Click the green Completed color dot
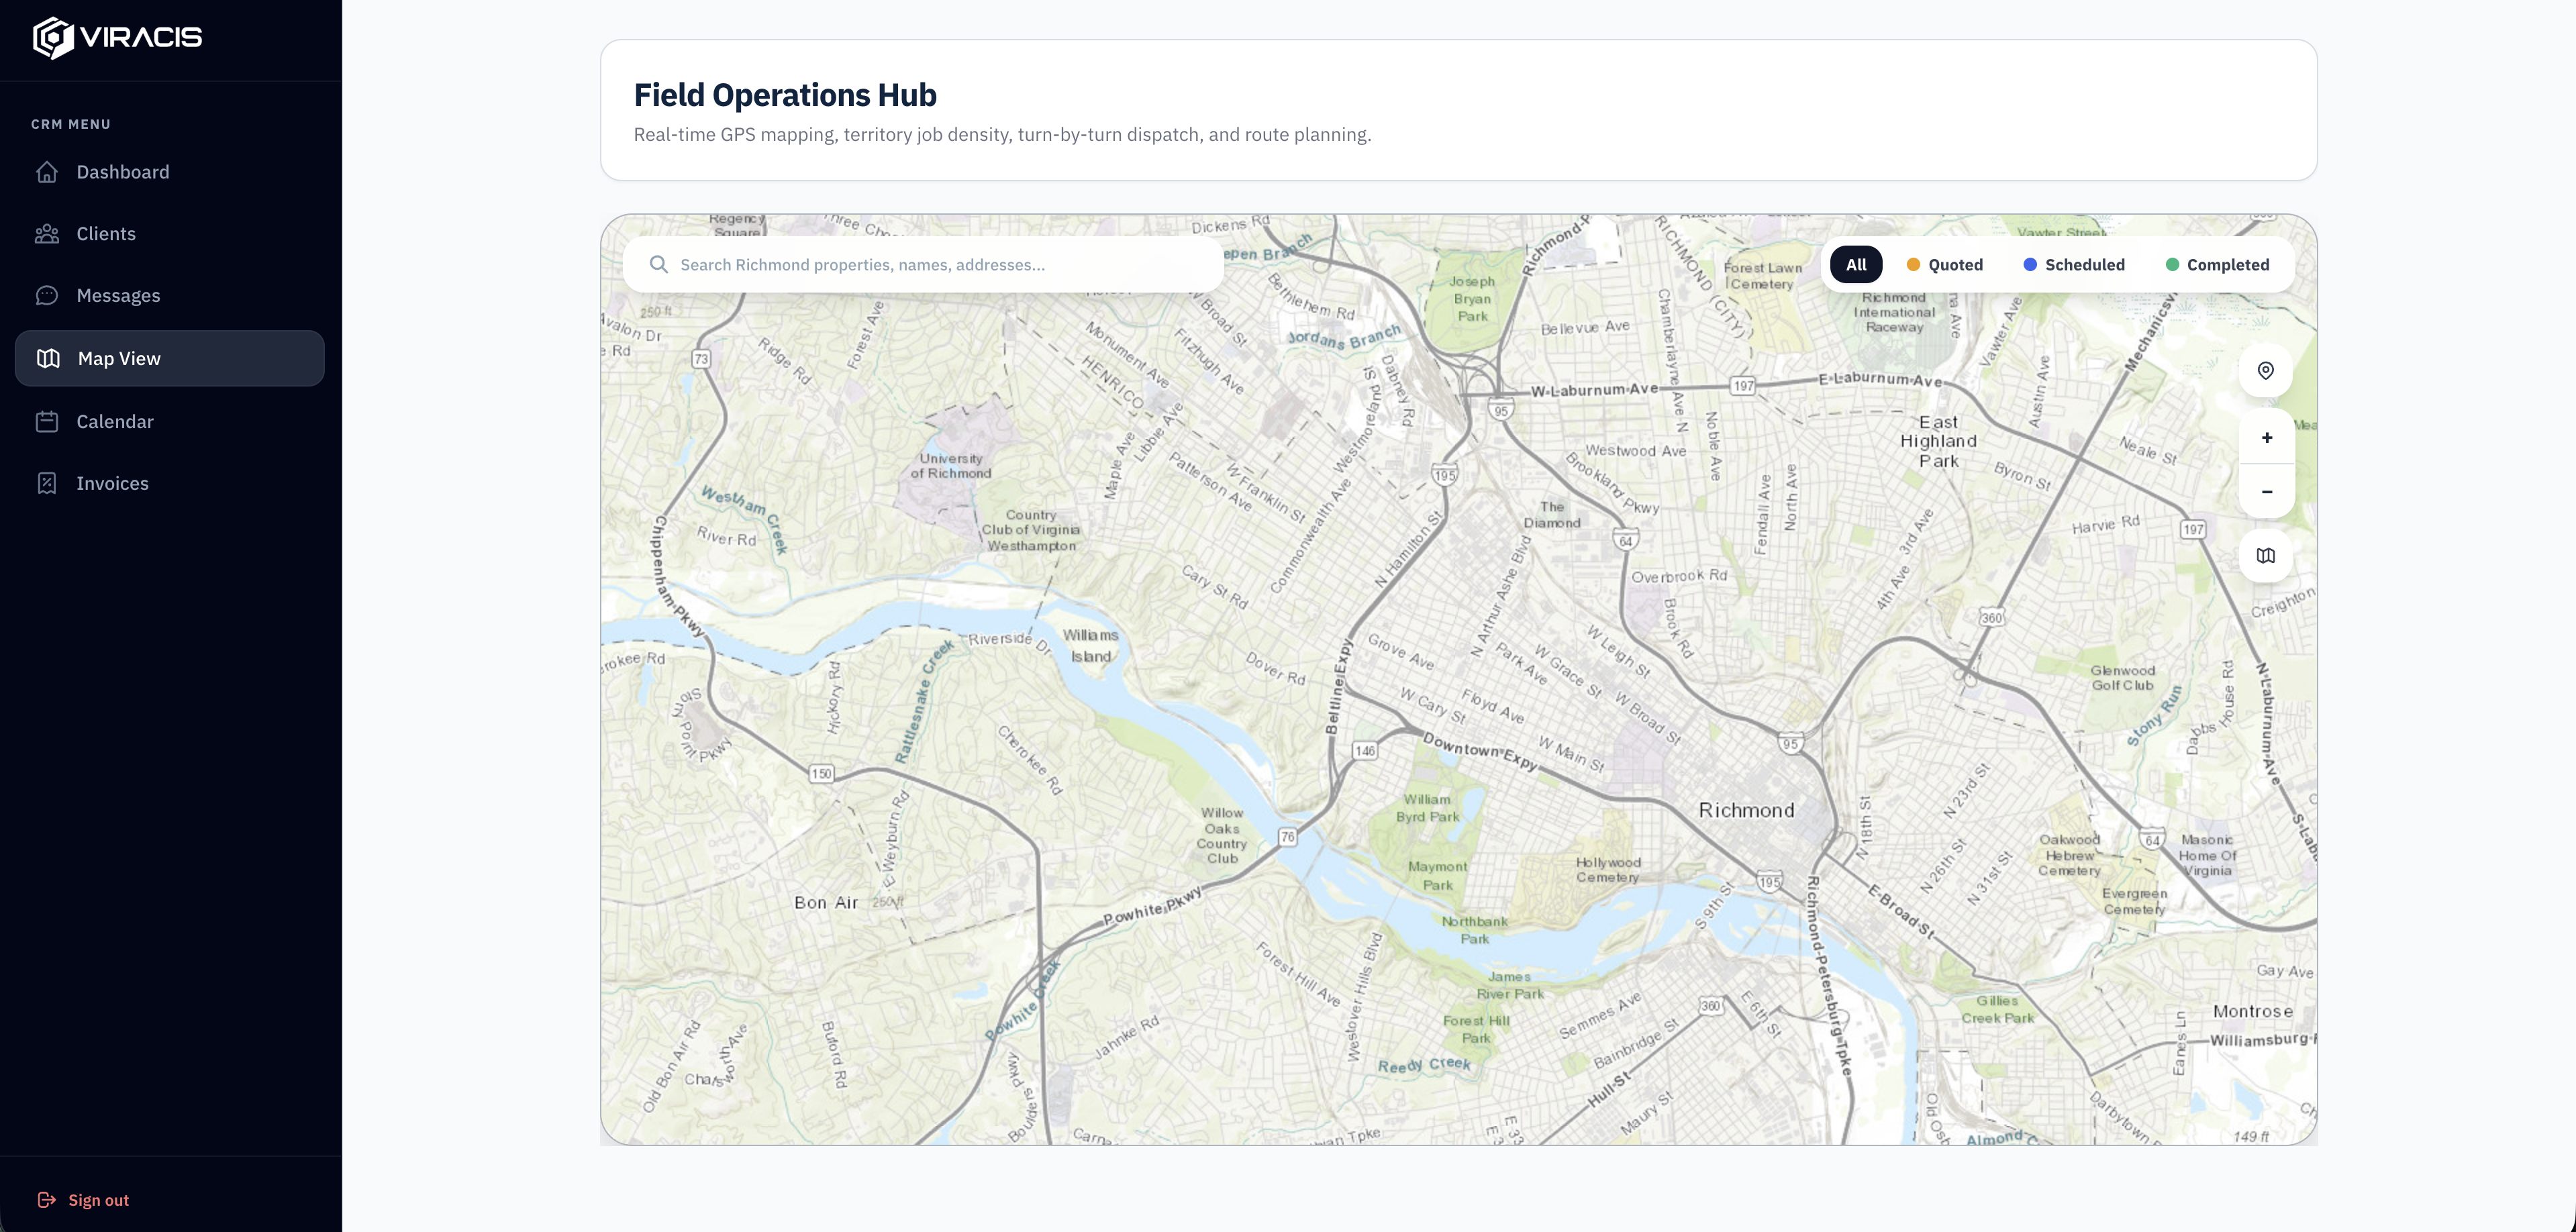 [2172, 264]
